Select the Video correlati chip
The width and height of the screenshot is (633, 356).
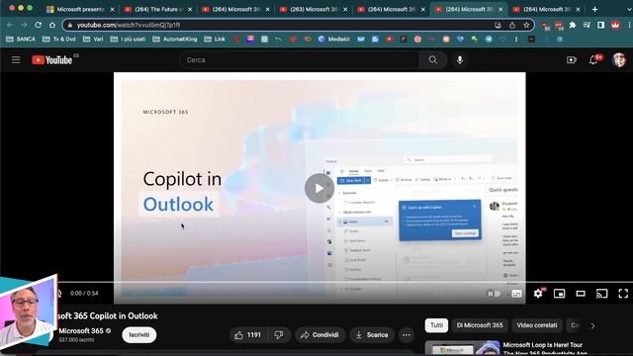pyautogui.click(x=537, y=325)
